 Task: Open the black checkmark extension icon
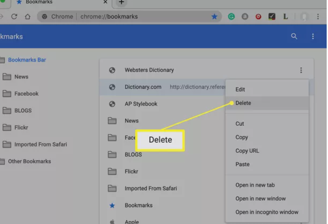point(272,17)
